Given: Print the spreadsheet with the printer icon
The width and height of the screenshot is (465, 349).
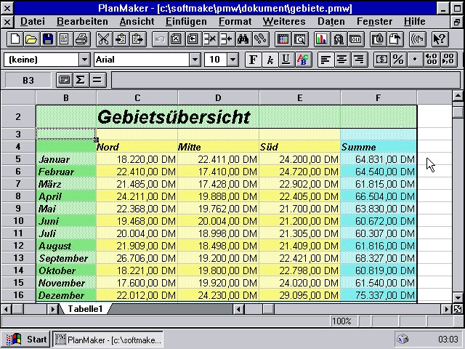Looking at the screenshot, I should point(81,39).
